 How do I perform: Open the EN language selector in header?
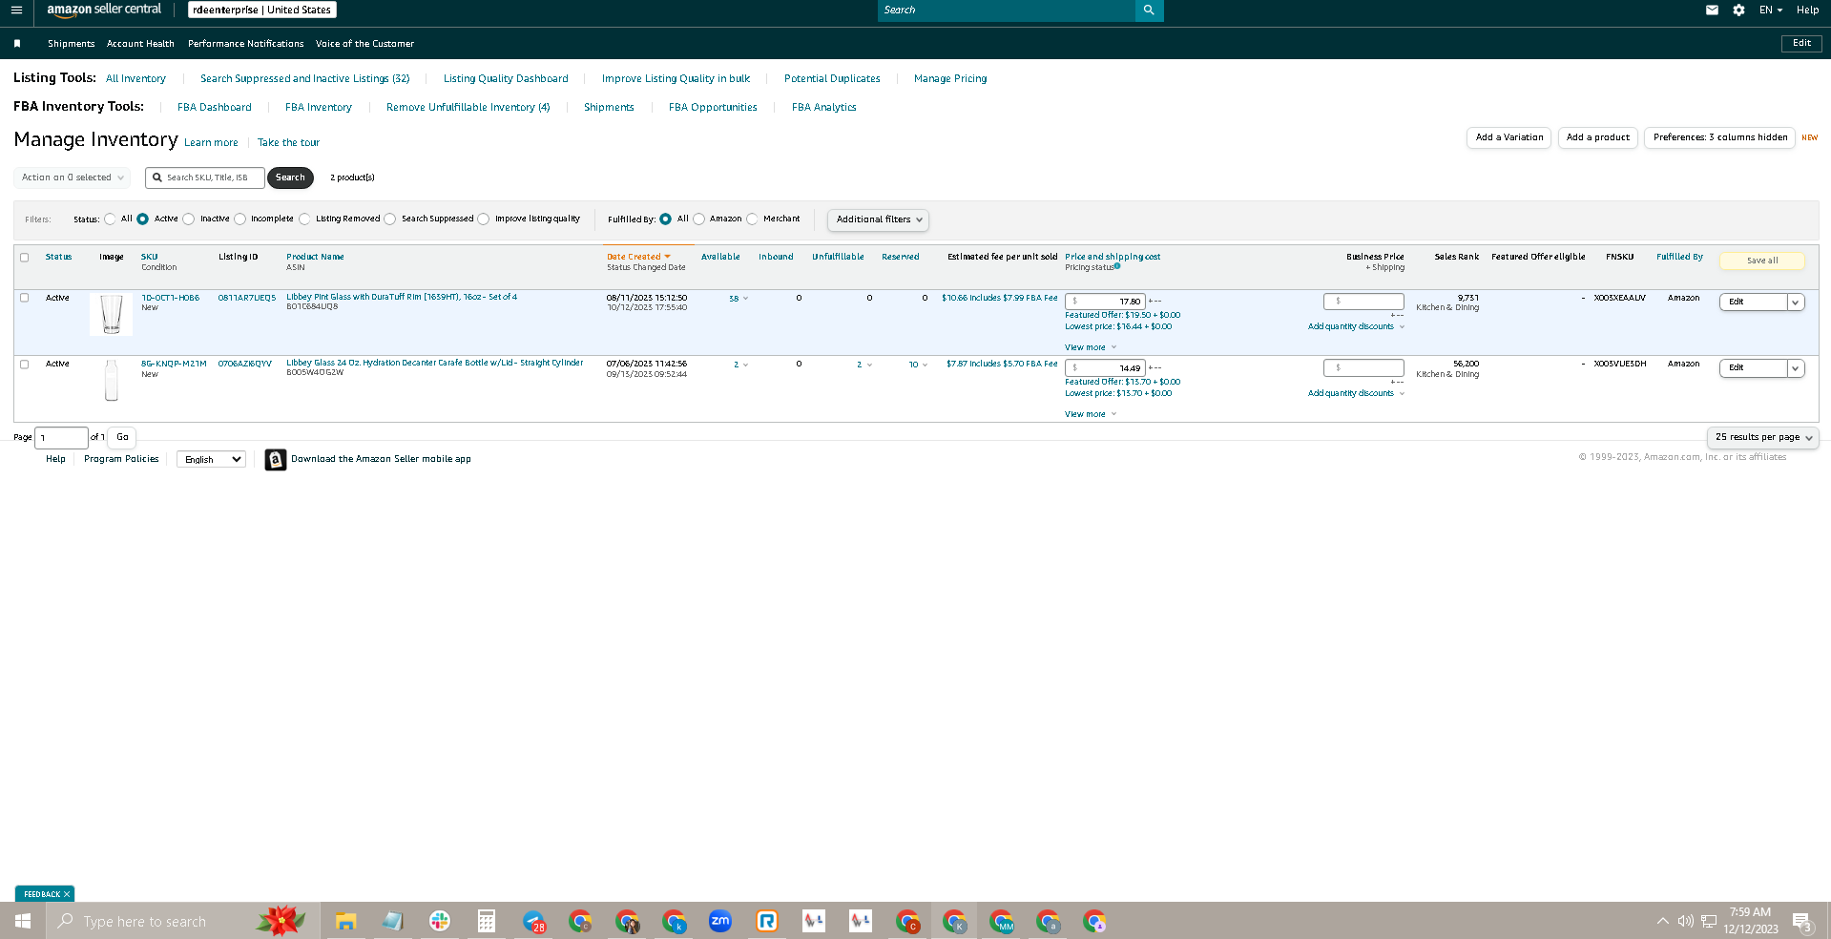click(1771, 10)
